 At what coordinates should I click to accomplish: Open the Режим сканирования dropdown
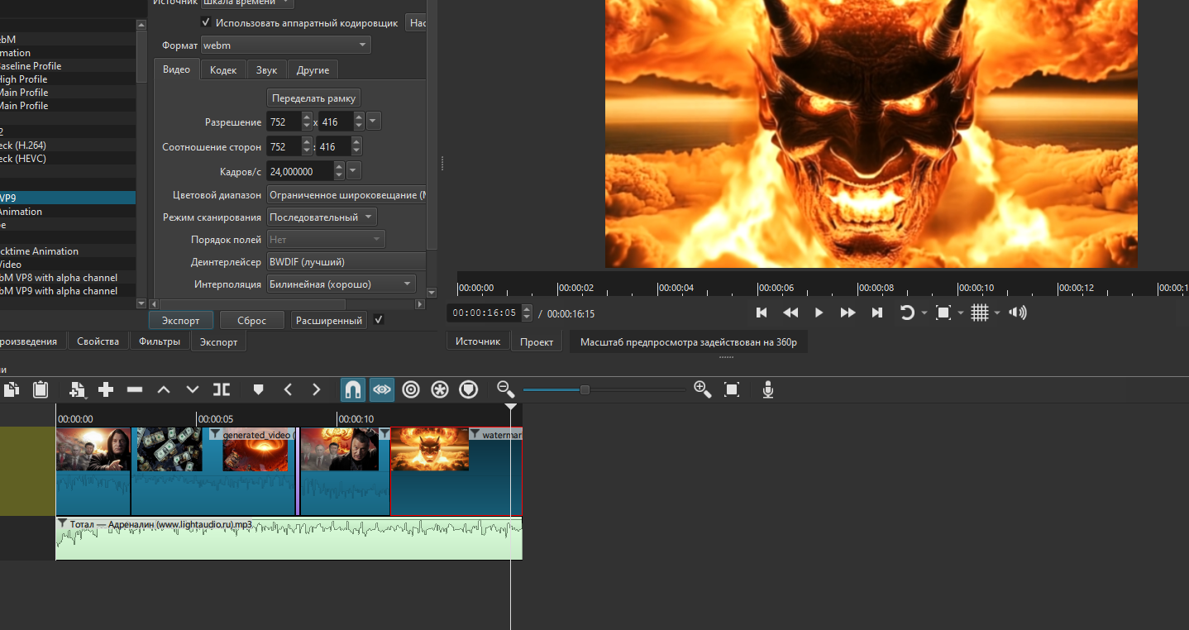[322, 217]
